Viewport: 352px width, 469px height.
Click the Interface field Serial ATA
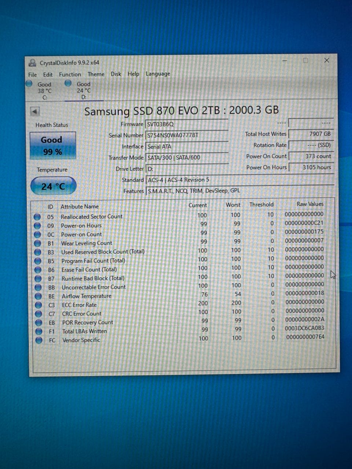[187, 147]
